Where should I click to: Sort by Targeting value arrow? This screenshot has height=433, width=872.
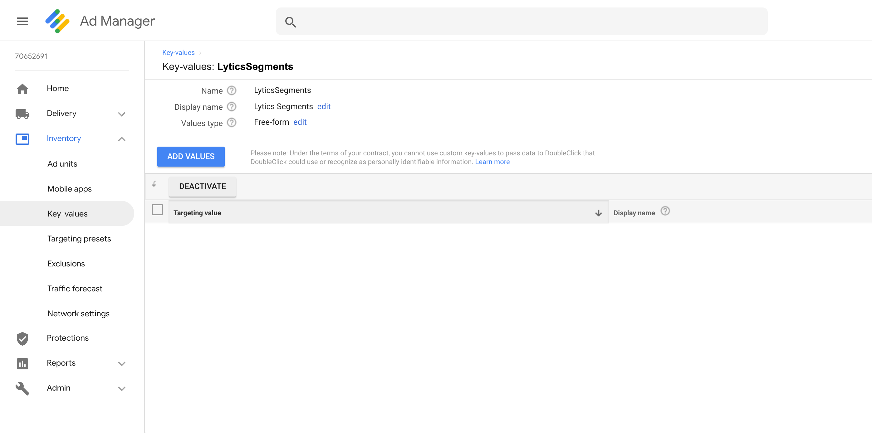tap(598, 213)
